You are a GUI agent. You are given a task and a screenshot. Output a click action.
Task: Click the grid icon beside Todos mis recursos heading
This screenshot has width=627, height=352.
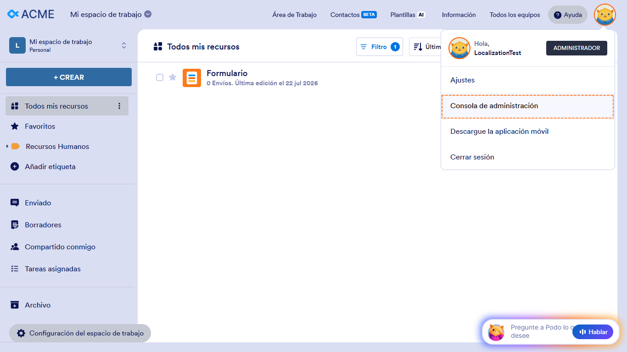click(x=158, y=46)
